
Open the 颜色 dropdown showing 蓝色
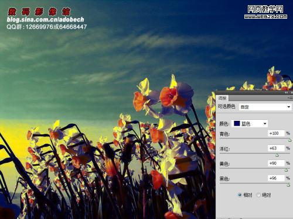[250, 123]
